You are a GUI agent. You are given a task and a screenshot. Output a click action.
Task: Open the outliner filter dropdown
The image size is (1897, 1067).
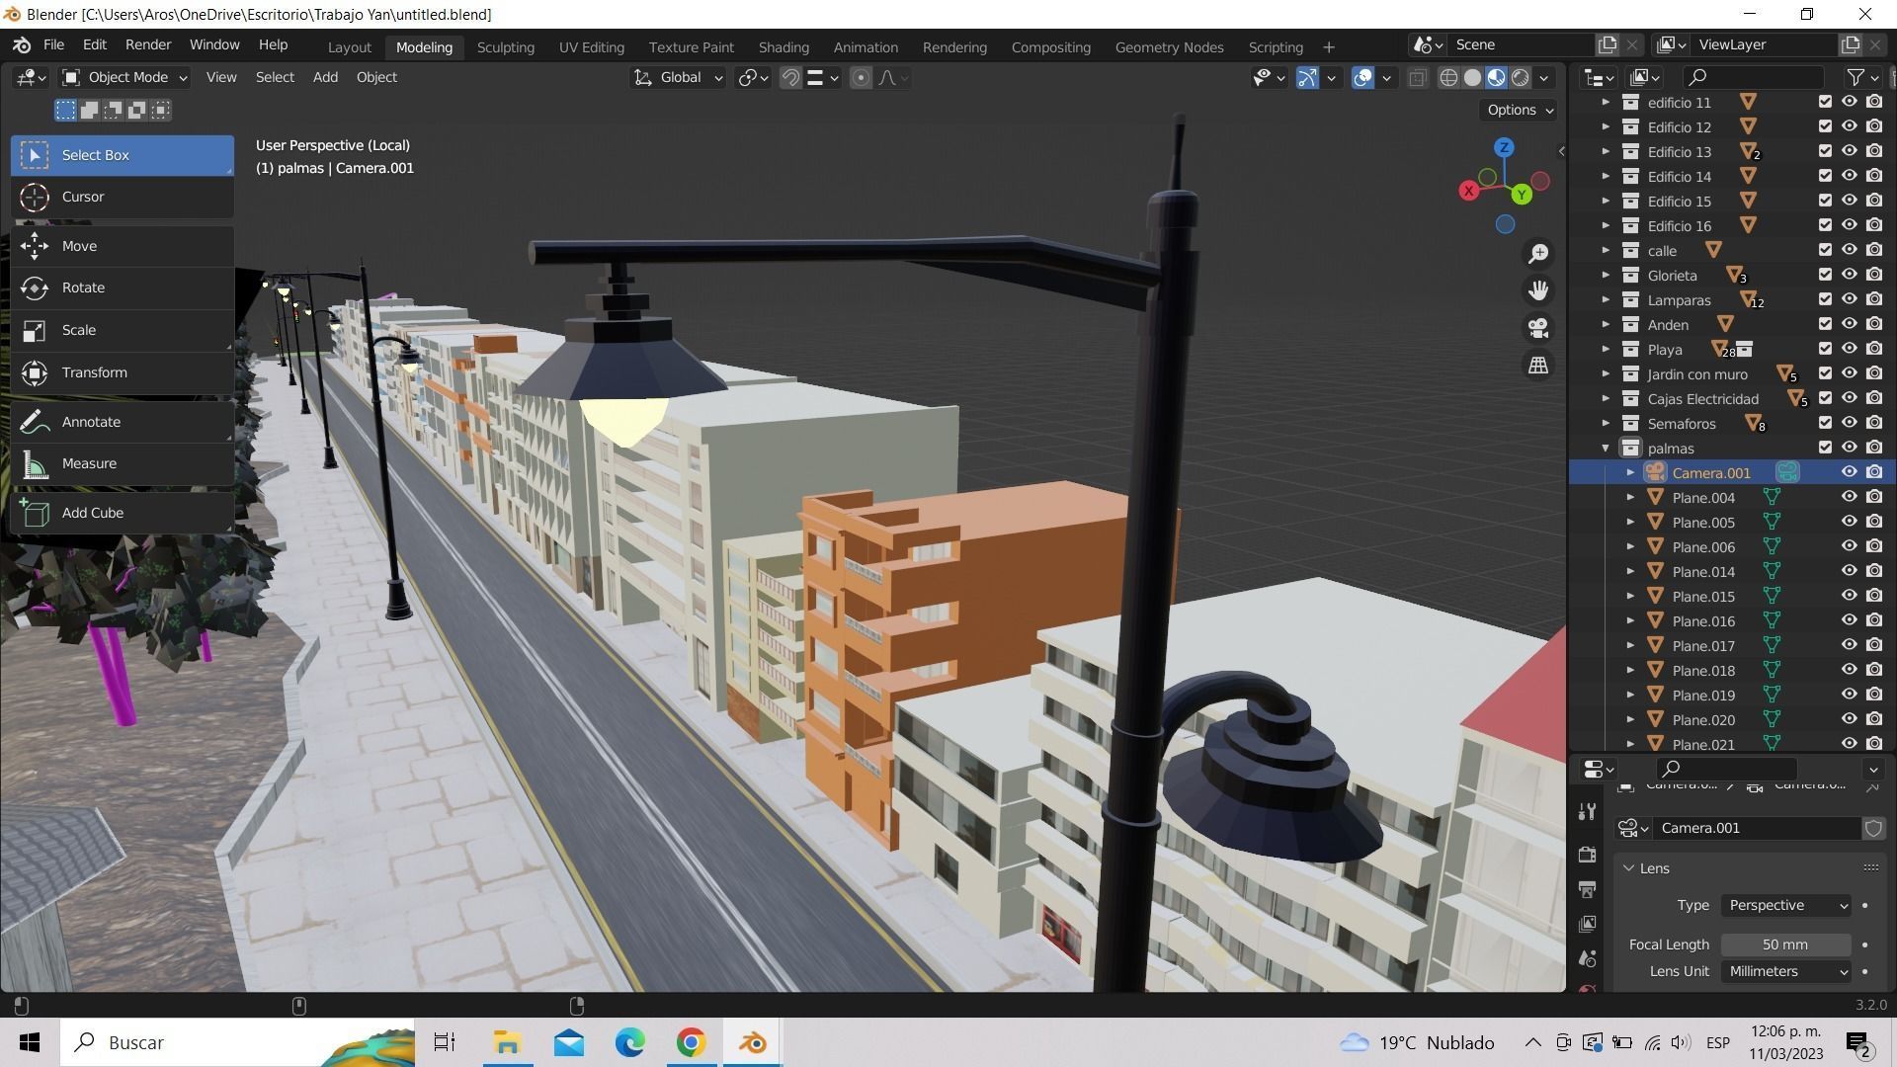[1862, 77]
